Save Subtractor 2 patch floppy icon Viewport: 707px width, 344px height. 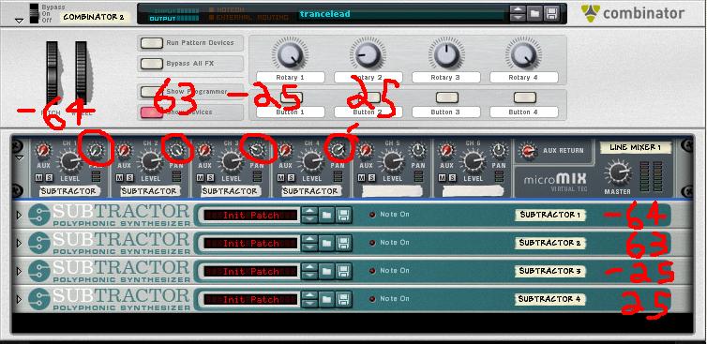tap(343, 244)
